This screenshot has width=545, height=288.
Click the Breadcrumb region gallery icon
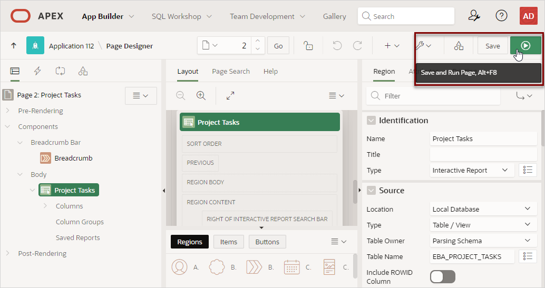pyautogui.click(x=254, y=267)
